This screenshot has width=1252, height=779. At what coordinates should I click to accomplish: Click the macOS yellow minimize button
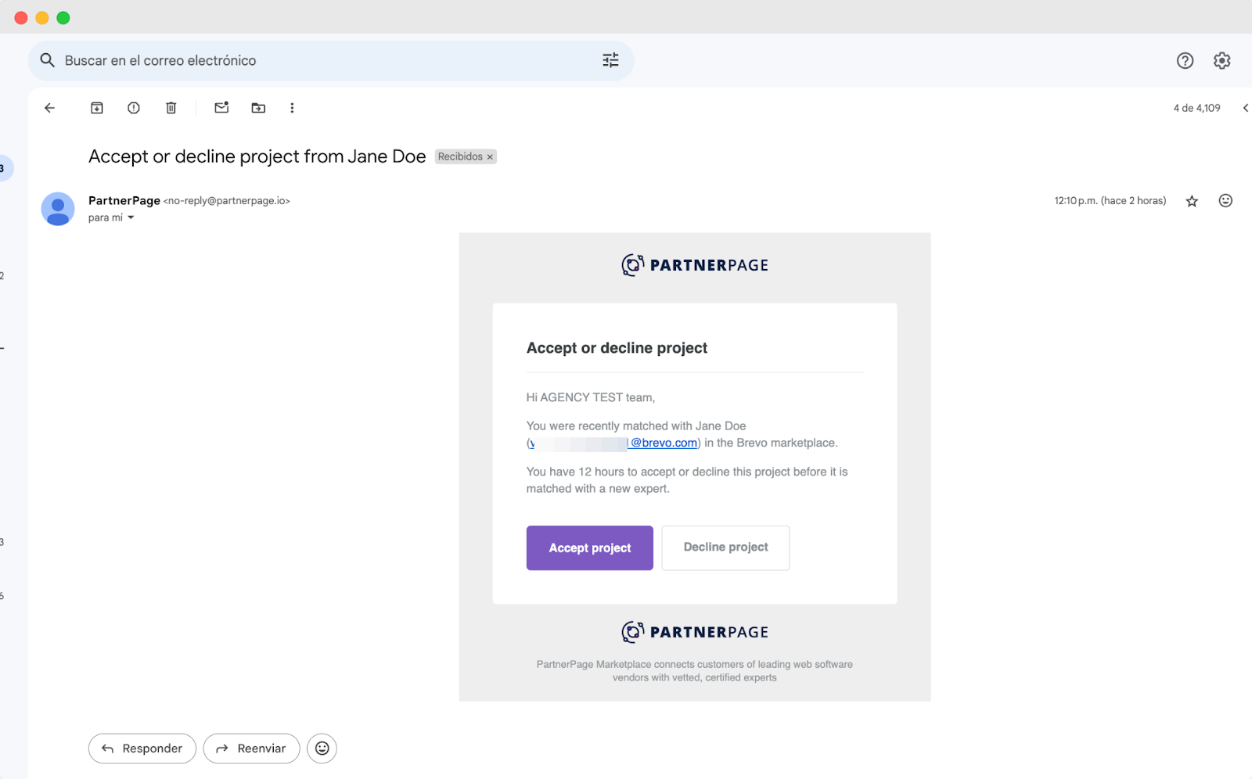42,18
